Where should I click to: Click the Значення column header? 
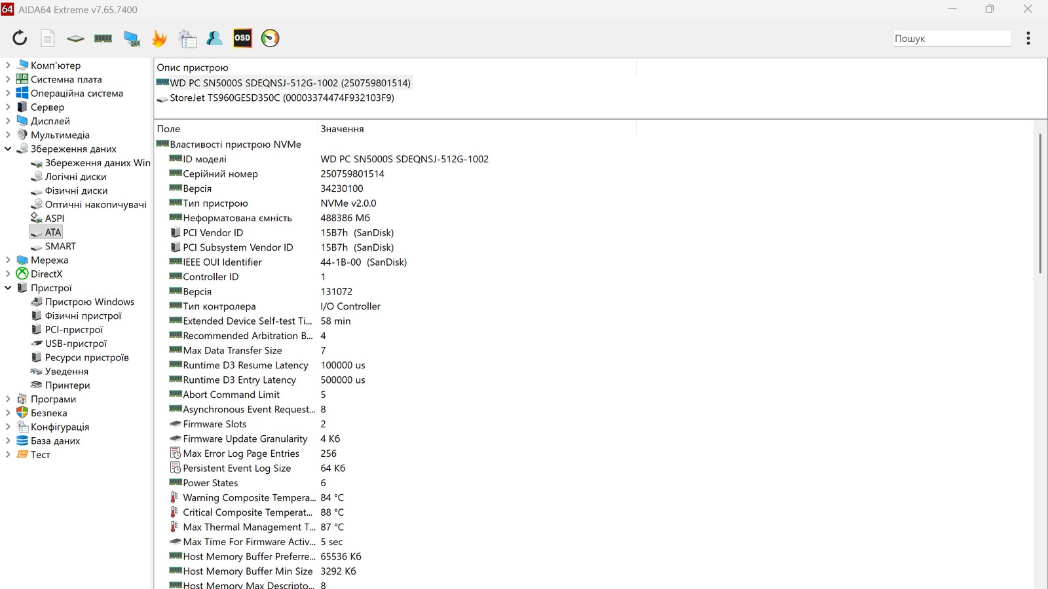[x=476, y=129]
